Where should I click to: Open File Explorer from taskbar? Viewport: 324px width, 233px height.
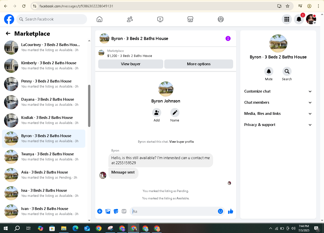(x=64, y=228)
